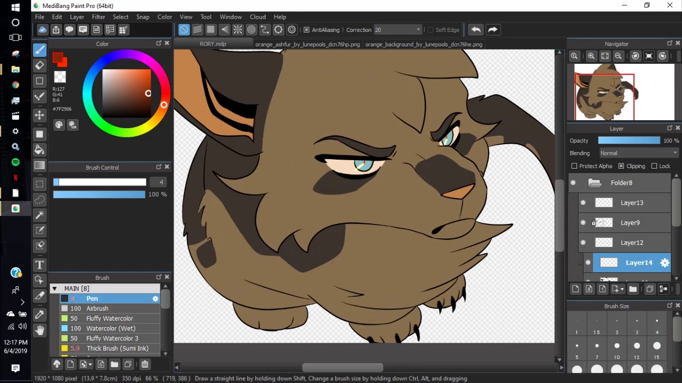Viewport: 682px width, 383px height.
Task: Switch to RORY.mdp tab
Action: 213,44
